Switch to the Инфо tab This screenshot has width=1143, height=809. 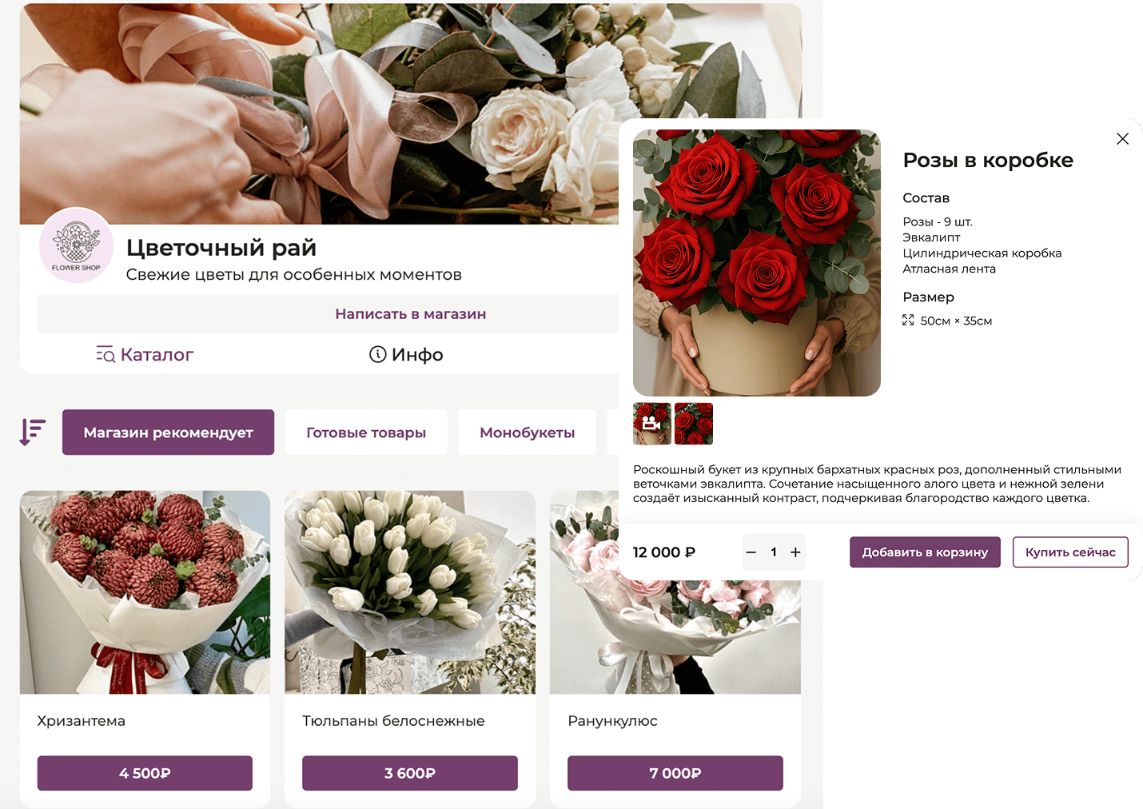click(x=406, y=354)
